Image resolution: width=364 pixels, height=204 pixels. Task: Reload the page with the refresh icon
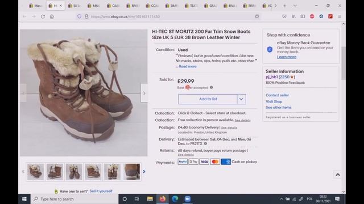[43, 16]
